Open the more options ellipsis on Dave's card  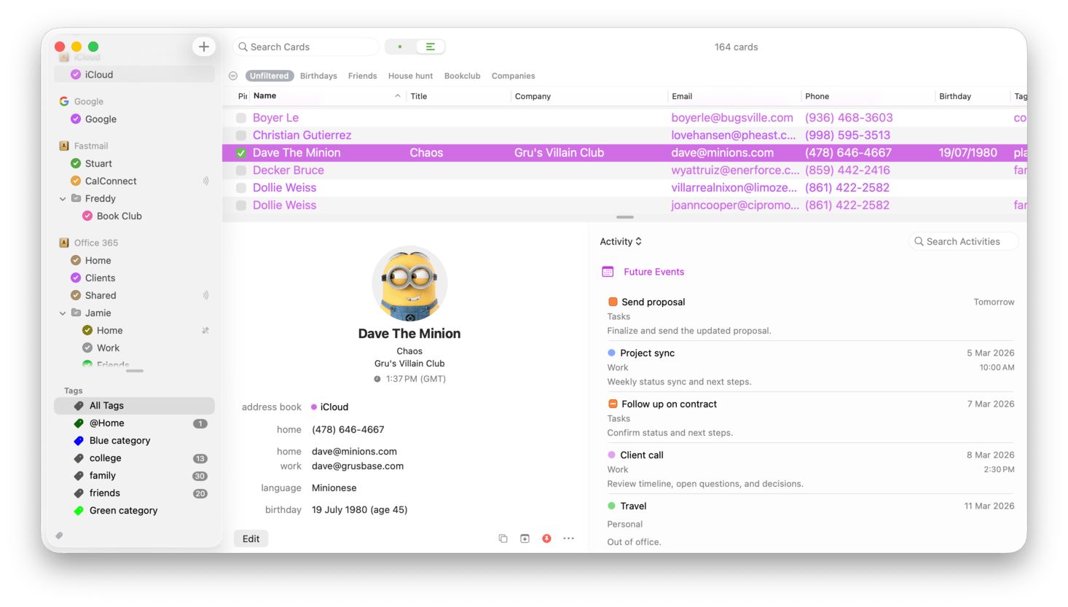(568, 538)
